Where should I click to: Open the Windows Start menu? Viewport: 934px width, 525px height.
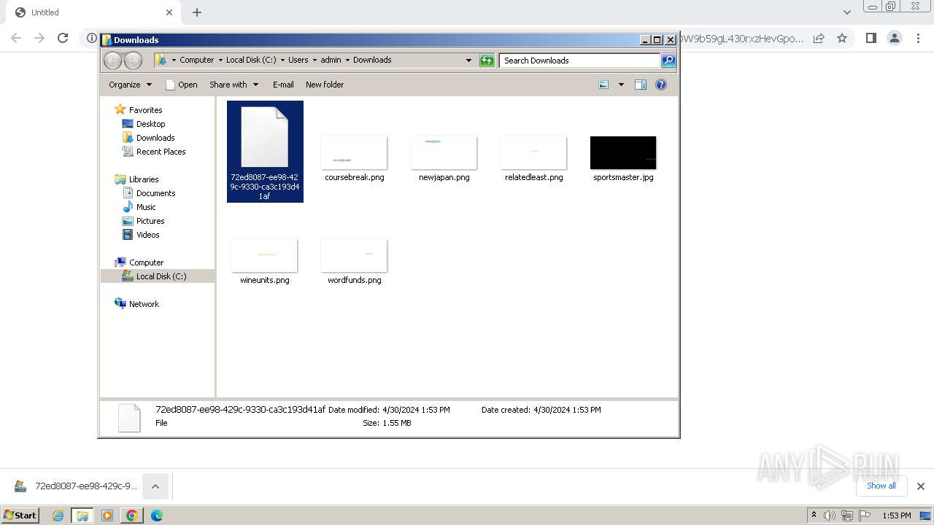point(20,516)
